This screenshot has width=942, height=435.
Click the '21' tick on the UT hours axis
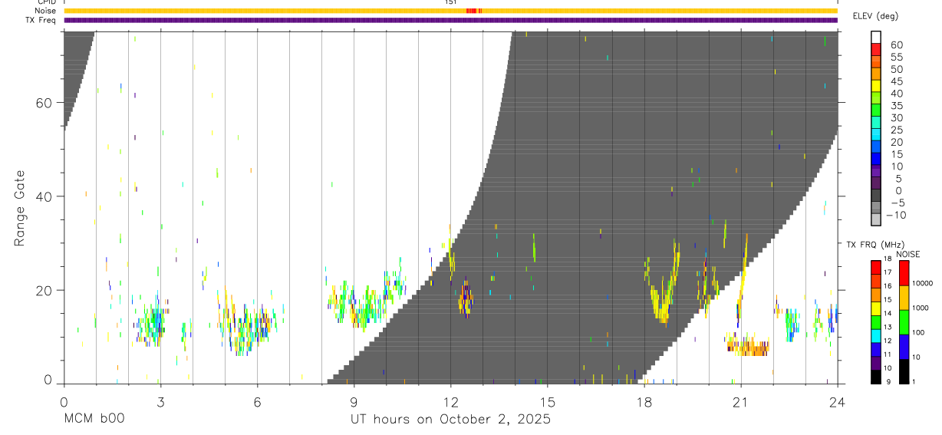point(740,401)
